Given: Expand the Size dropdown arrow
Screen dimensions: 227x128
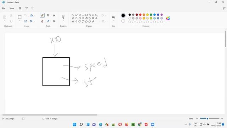Looking at the screenshot, I should point(113,21).
